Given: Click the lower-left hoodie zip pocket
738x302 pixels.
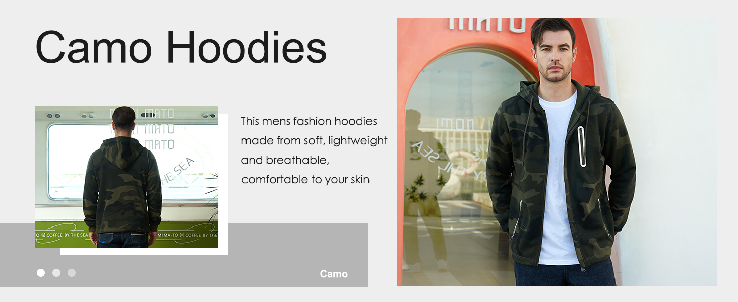Looking at the screenshot, I should (x=518, y=219).
